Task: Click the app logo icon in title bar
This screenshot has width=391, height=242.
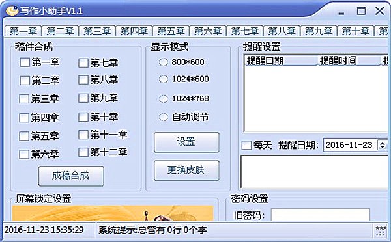Action: [12, 10]
